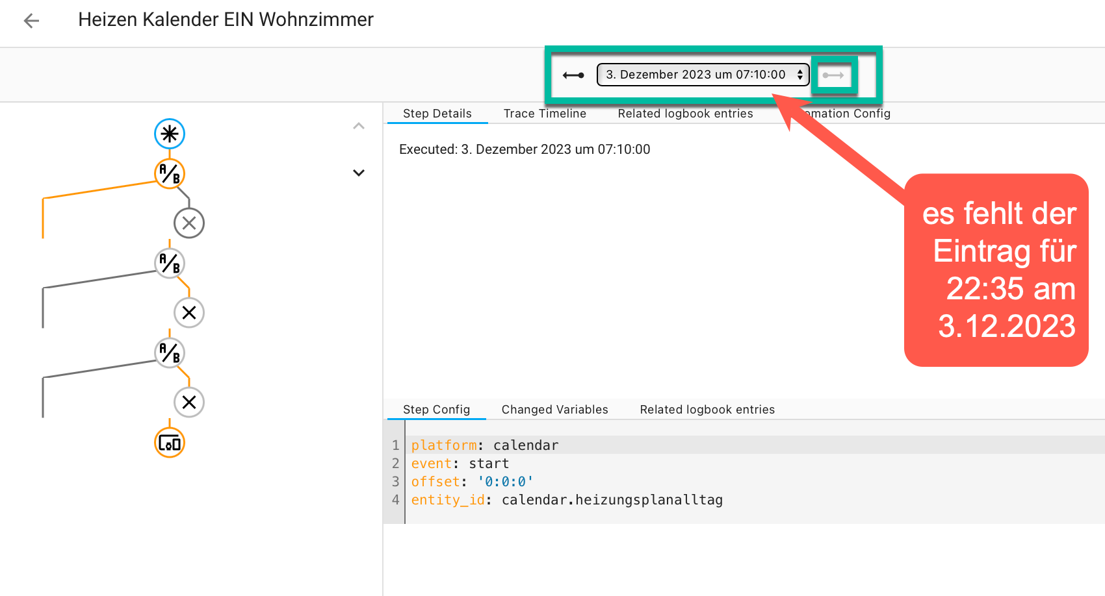Open the lower Related logbook entries tab
1105x596 pixels.
pyautogui.click(x=707, y=410)
